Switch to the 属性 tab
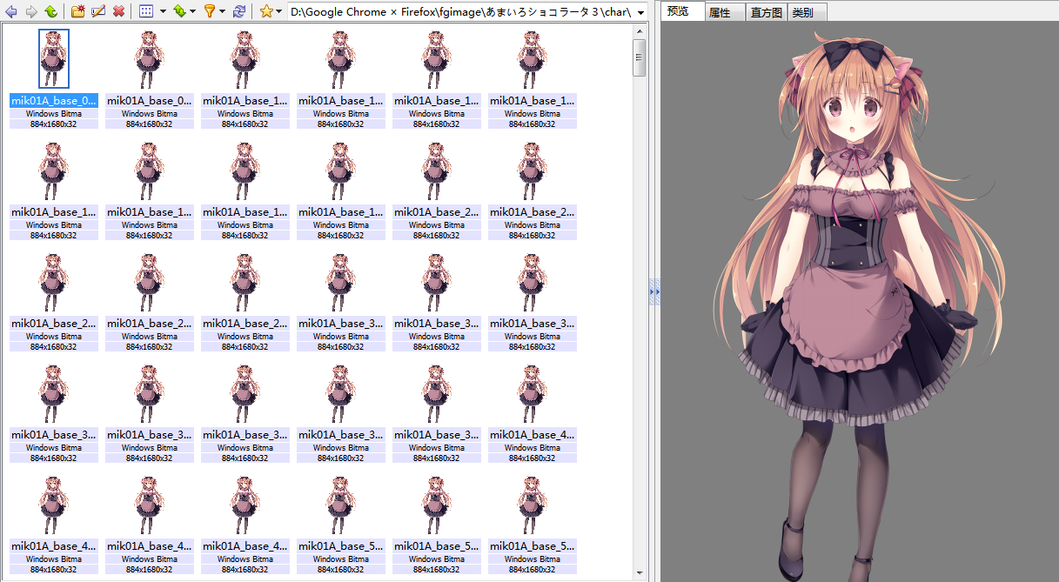This screenshot has width=1059, height=582. [x=725, y=13]
